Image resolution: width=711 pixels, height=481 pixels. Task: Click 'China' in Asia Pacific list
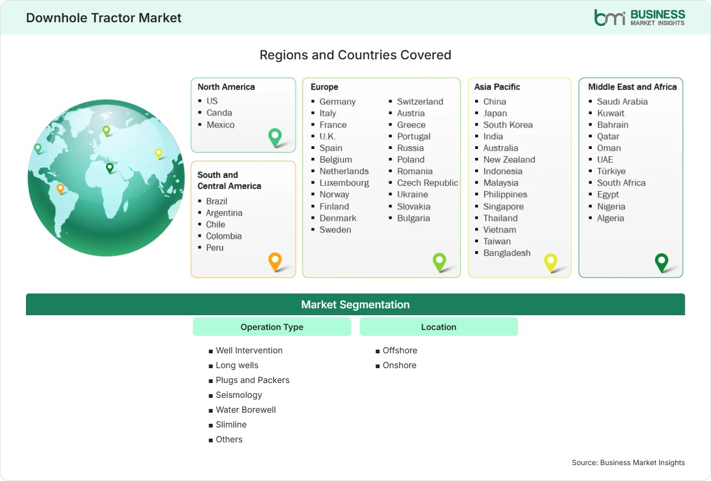[495, 102]
